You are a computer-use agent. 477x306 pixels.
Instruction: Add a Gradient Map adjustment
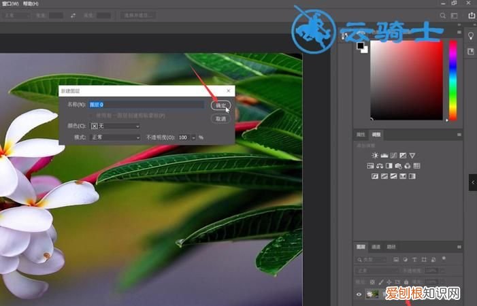[x=412, y=176]
